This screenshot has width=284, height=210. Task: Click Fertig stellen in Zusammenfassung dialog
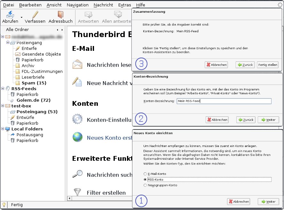click(267, 65)
